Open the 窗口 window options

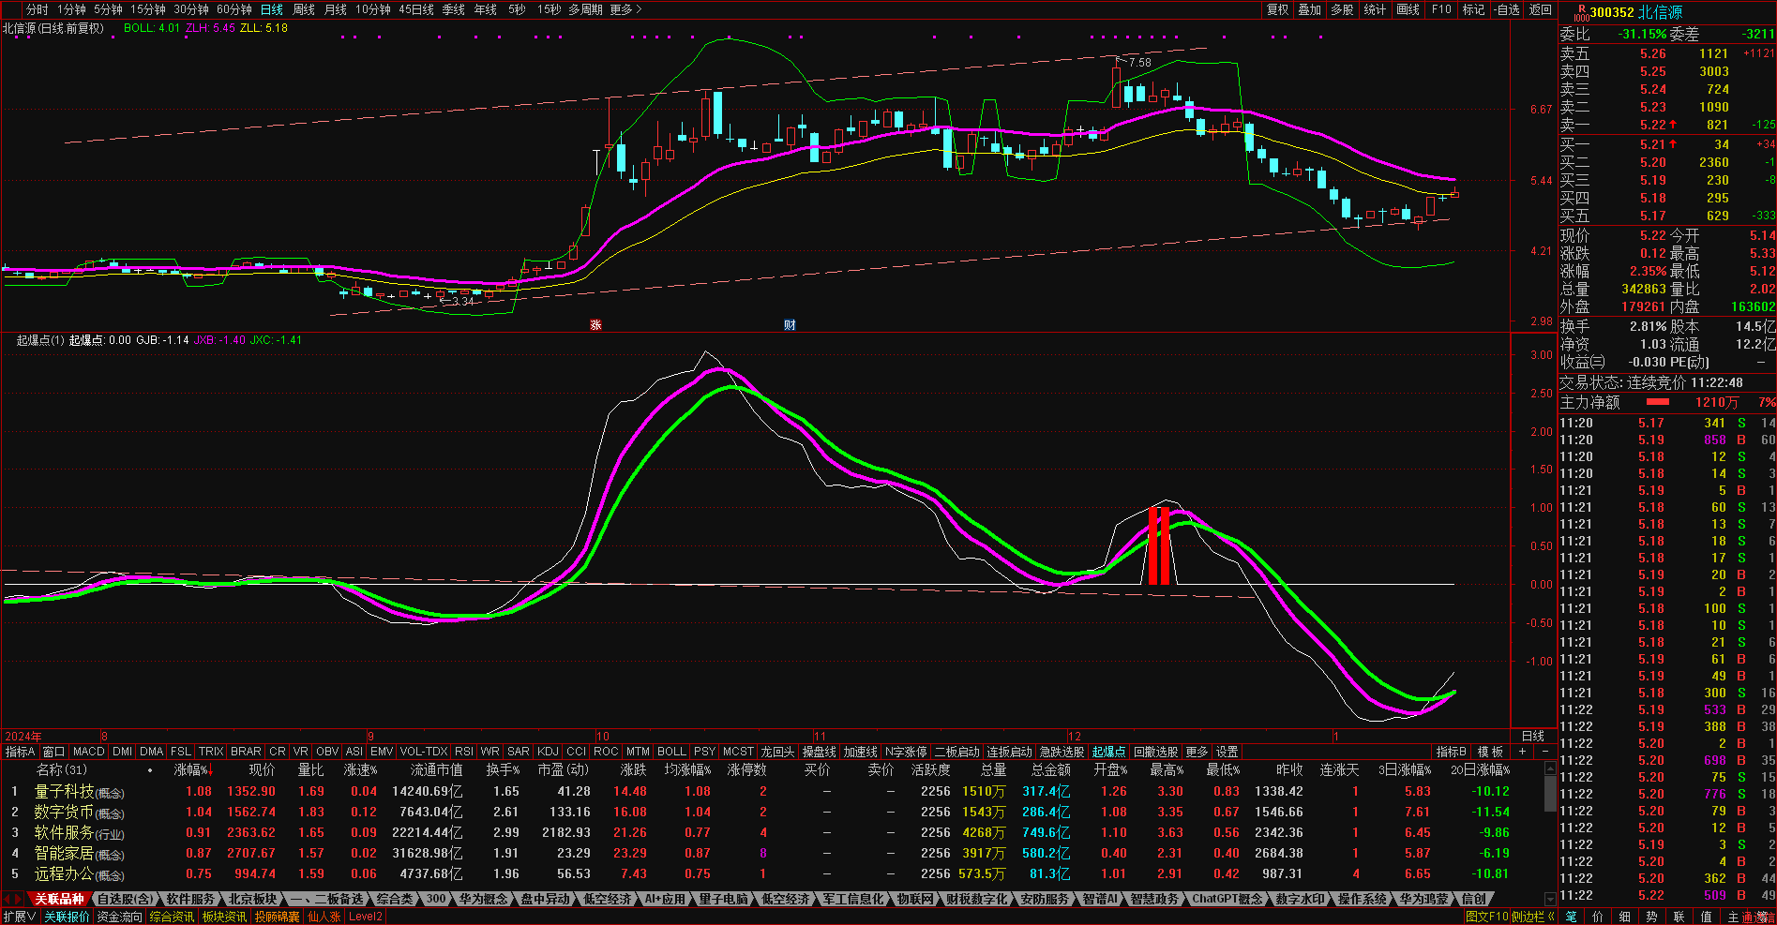[x=53, y=752]
